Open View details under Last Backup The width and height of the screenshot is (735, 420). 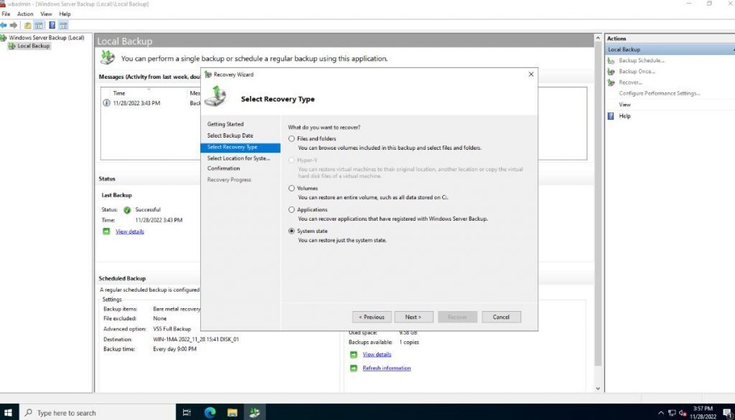pyautogui.click(x=129, y=232)
